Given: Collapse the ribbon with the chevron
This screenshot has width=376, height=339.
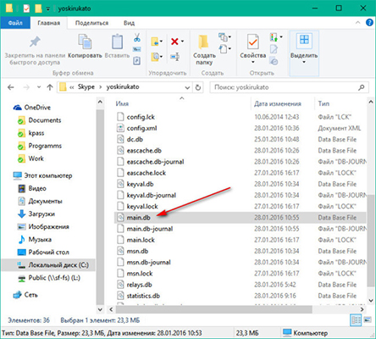Looking at the screenshot, I should click(x=357, y=23).
